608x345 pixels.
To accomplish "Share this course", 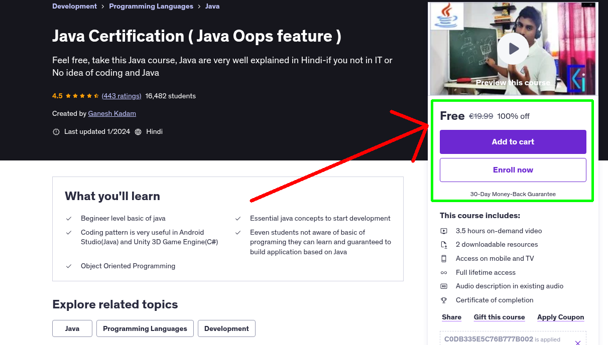I will pyautogui.click(x=452, y=317).
